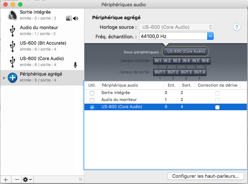Select Périphérique agrégé in the sidebar
This screenshot has height=184, width=248.
point(42,77)
